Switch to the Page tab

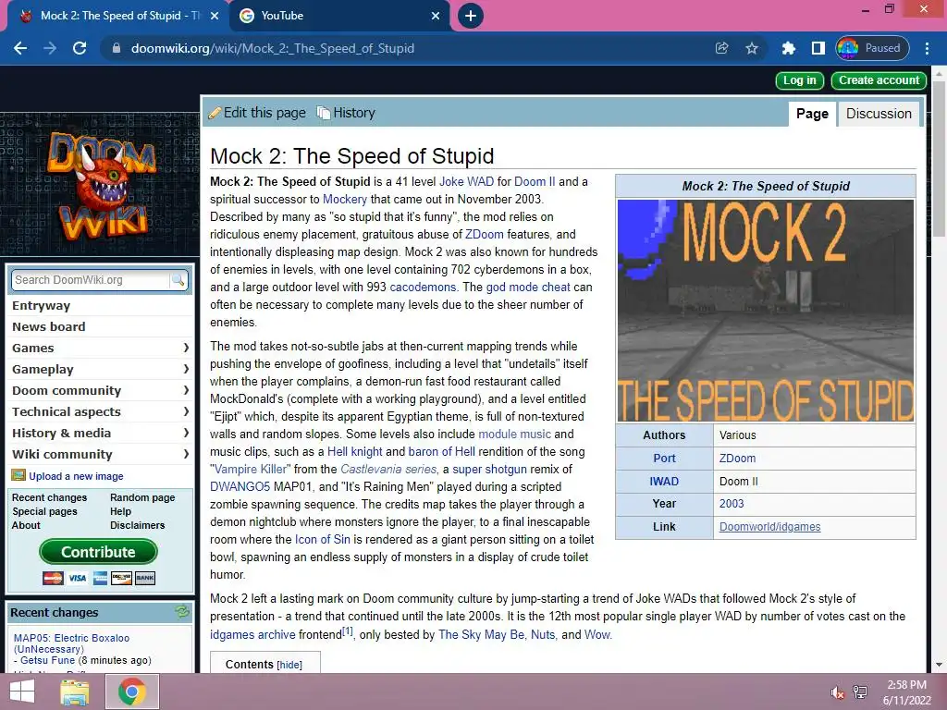pos(812,114)
